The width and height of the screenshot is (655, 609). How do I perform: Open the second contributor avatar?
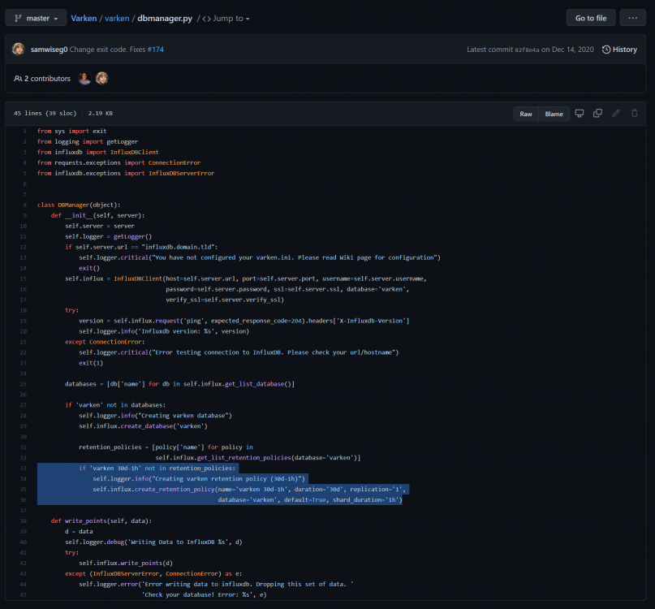(x=102, y=78)
